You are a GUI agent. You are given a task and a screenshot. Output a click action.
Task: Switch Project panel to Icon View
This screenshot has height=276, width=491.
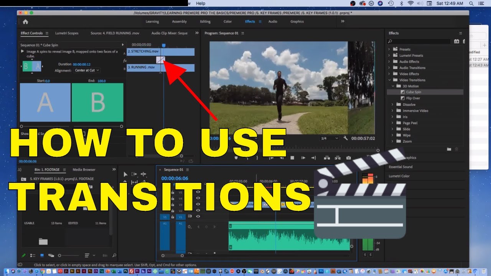[42, 255]
